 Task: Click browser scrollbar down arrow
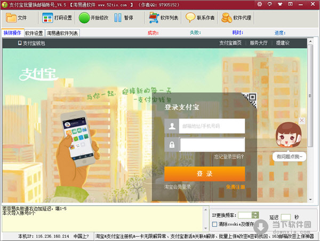click(x=310, y=200)
